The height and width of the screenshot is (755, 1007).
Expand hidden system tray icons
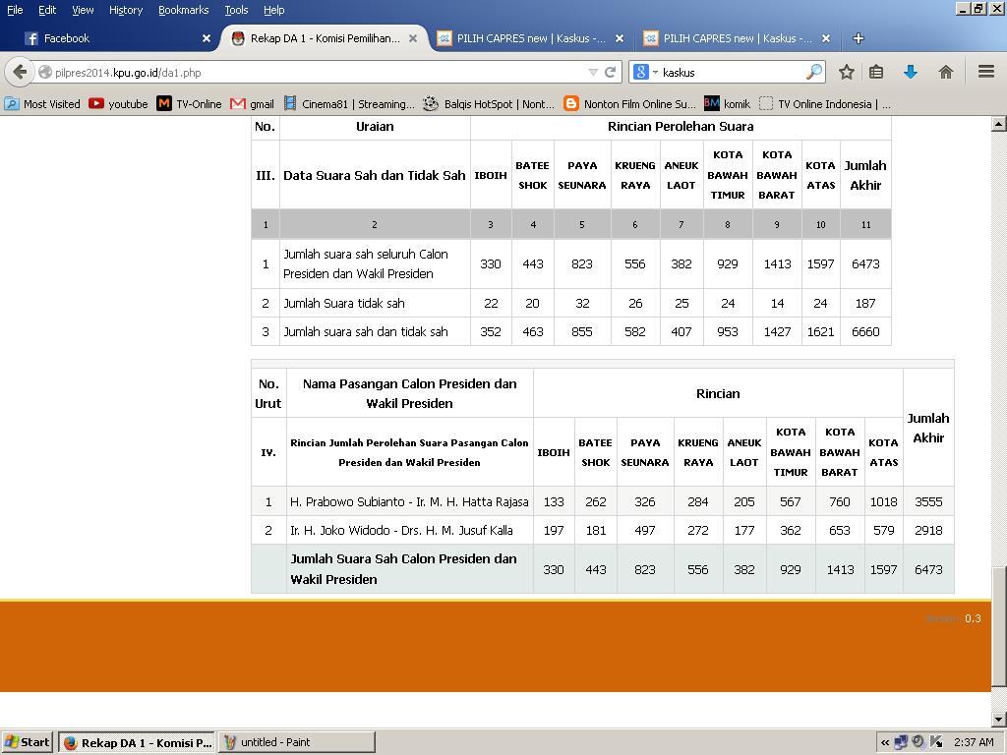885,742
